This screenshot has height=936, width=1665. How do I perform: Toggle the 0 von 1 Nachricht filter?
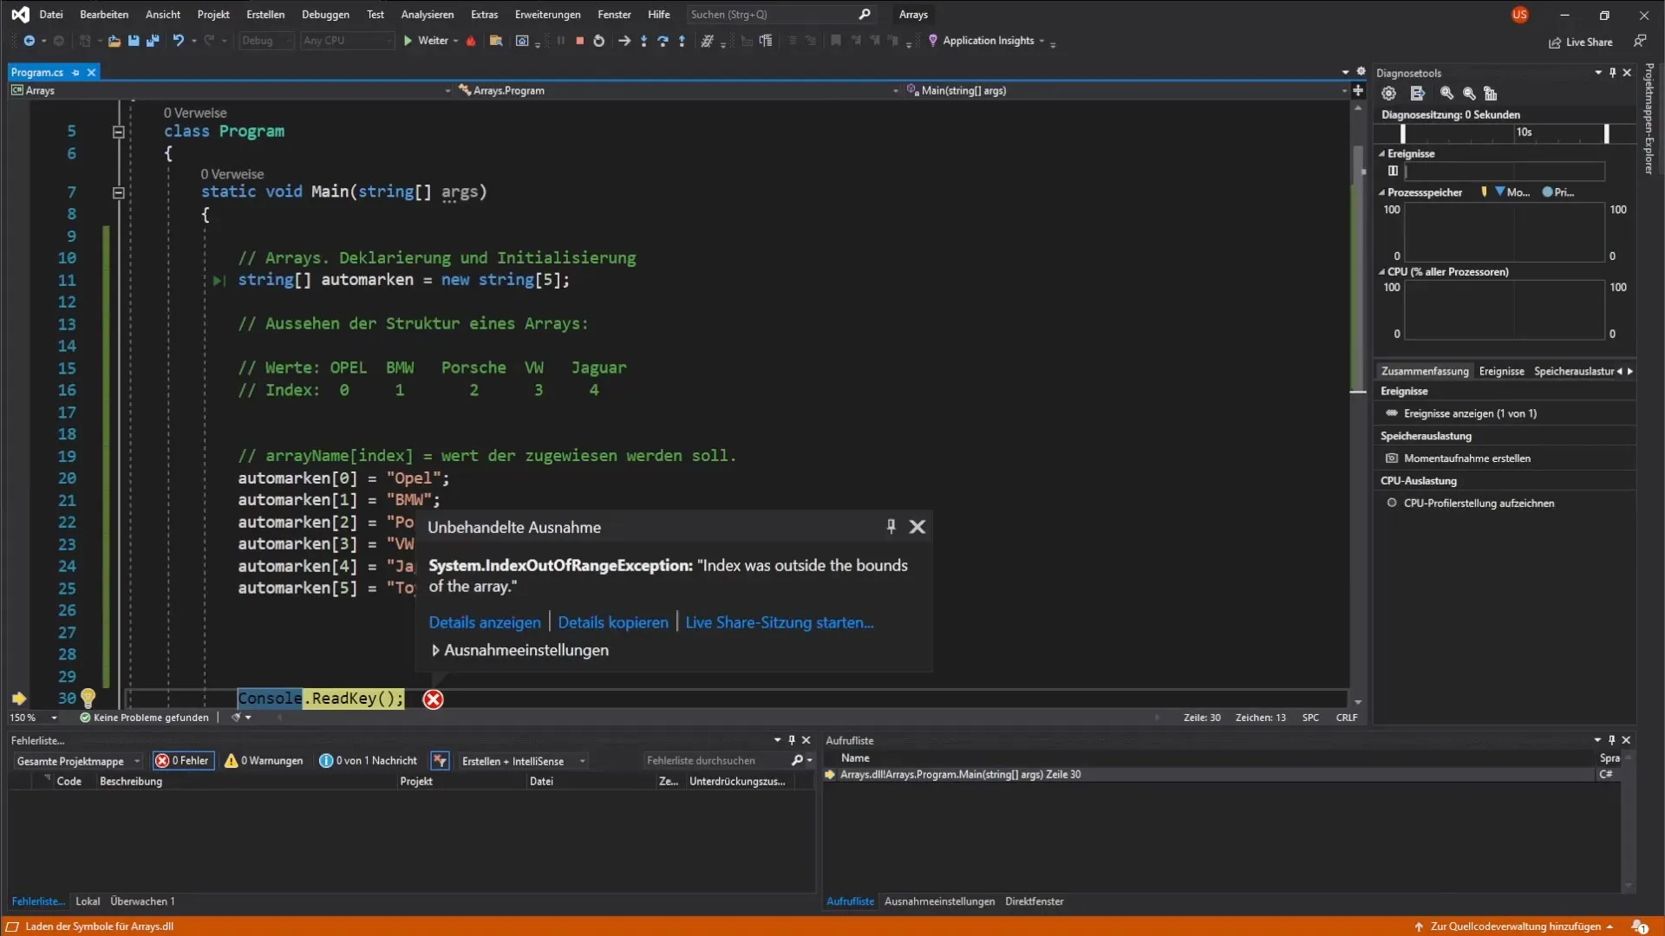pyautogui.click(x=368, y=761)
